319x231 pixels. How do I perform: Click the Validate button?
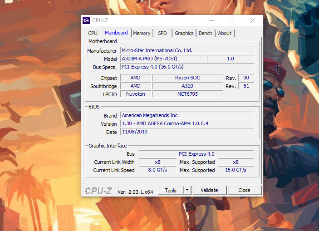(209, 190)
